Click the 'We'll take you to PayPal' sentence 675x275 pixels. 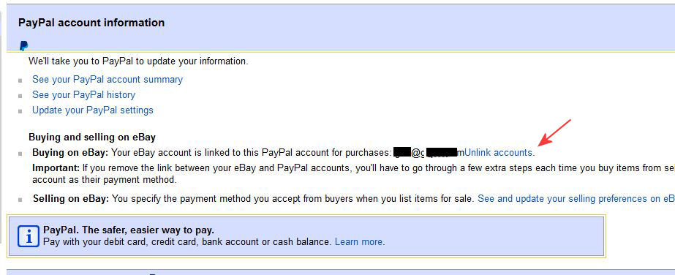pos(138,61)
